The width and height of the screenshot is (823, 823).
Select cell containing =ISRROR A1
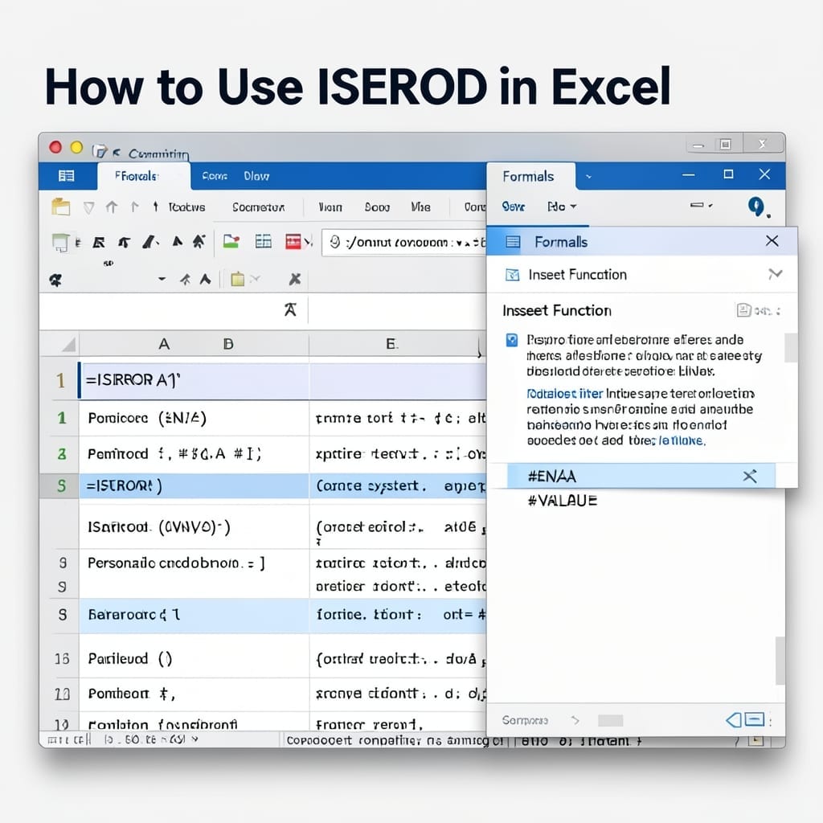[x=193, y=380]
